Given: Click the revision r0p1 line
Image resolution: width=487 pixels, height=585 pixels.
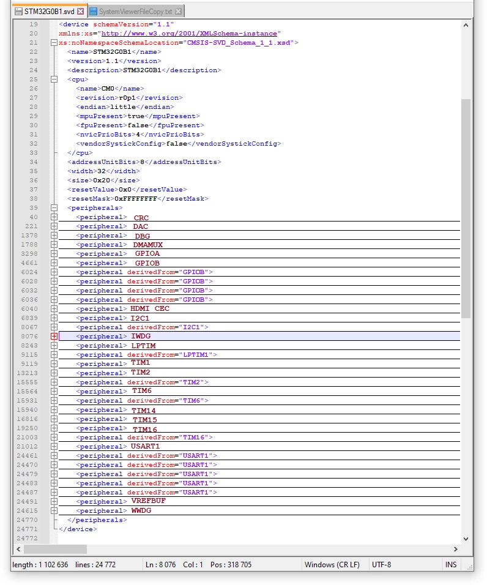Looking at the screenshot, I should tap(129, 98).
